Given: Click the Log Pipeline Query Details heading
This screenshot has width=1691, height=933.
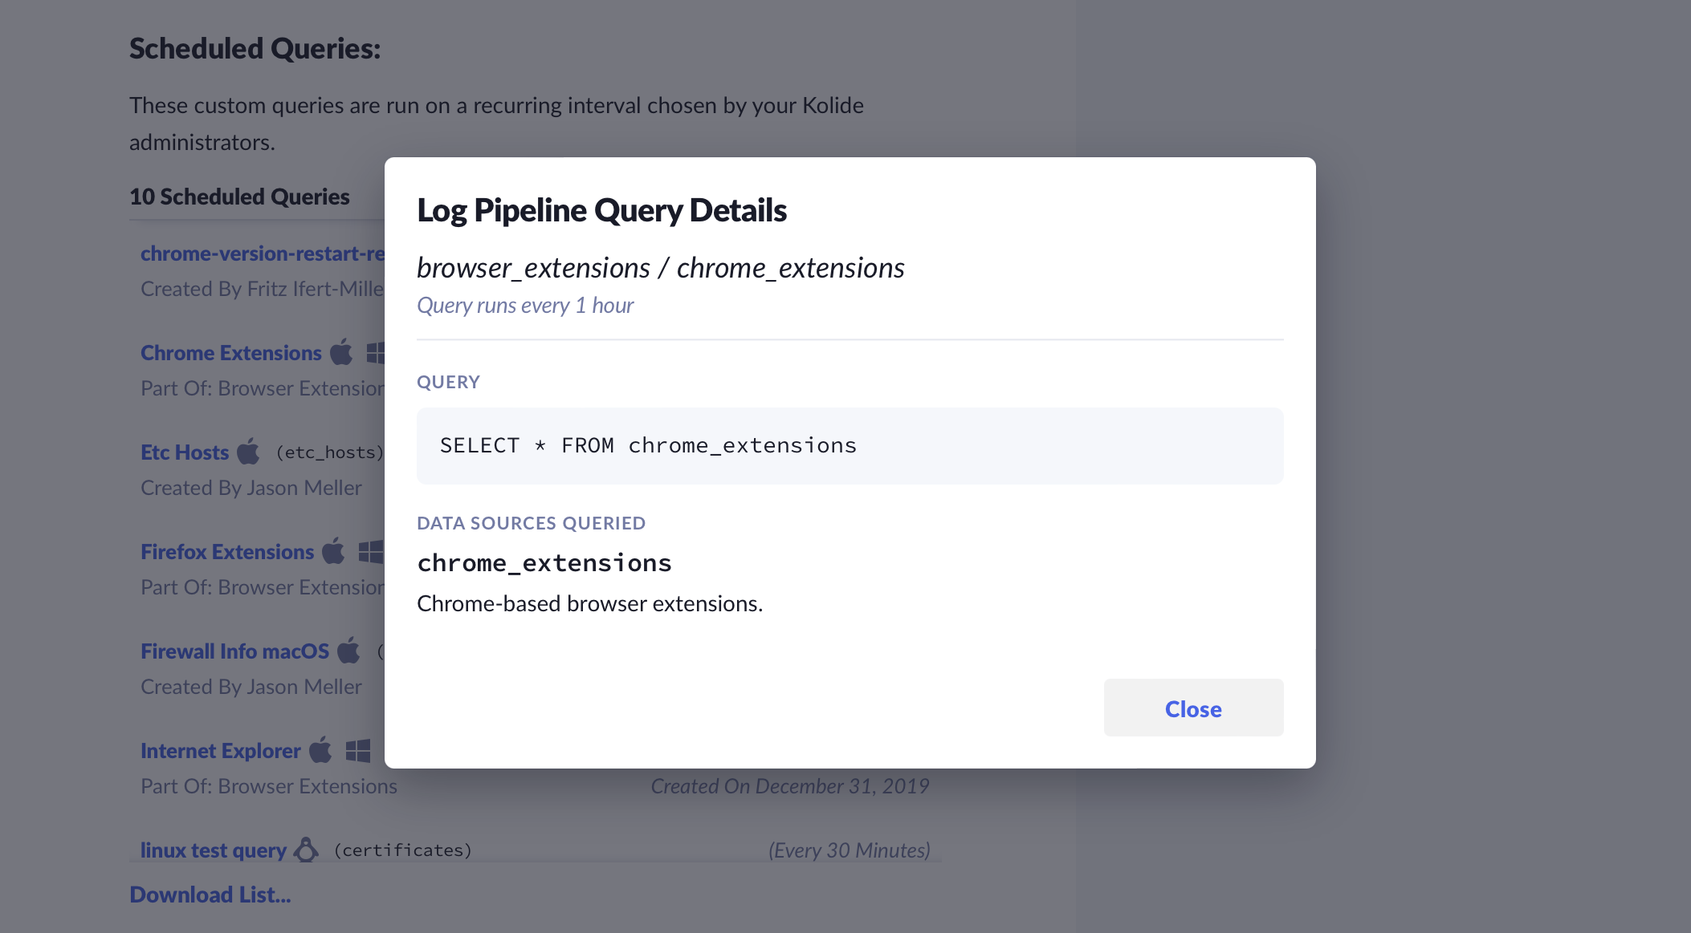Looking at the screenshot, I should 601,210.
